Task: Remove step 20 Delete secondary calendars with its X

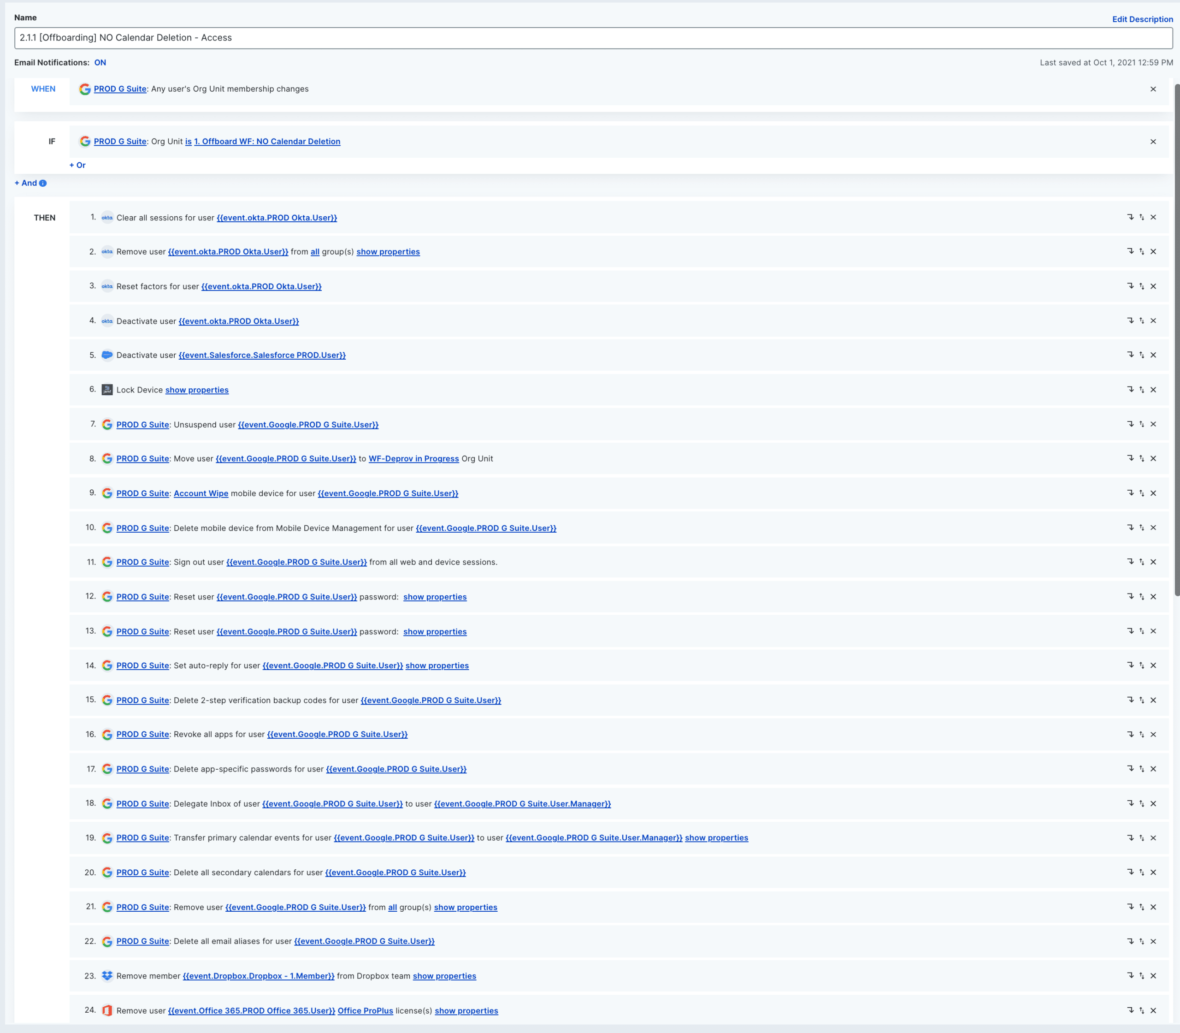Action: click(x=1153, y=872)
